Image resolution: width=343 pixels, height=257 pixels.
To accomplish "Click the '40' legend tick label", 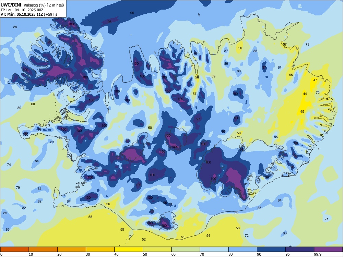I will [117, 254].
